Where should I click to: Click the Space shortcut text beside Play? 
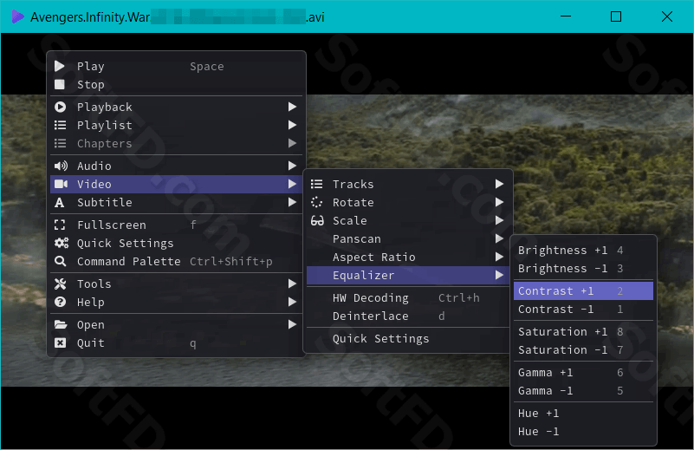(x=207, y=67)
